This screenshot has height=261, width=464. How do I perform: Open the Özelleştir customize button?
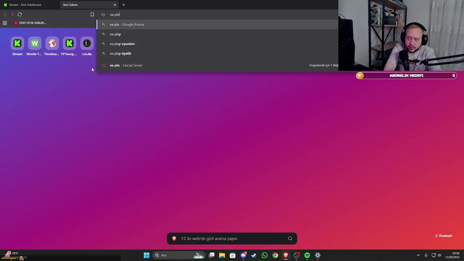444,236
